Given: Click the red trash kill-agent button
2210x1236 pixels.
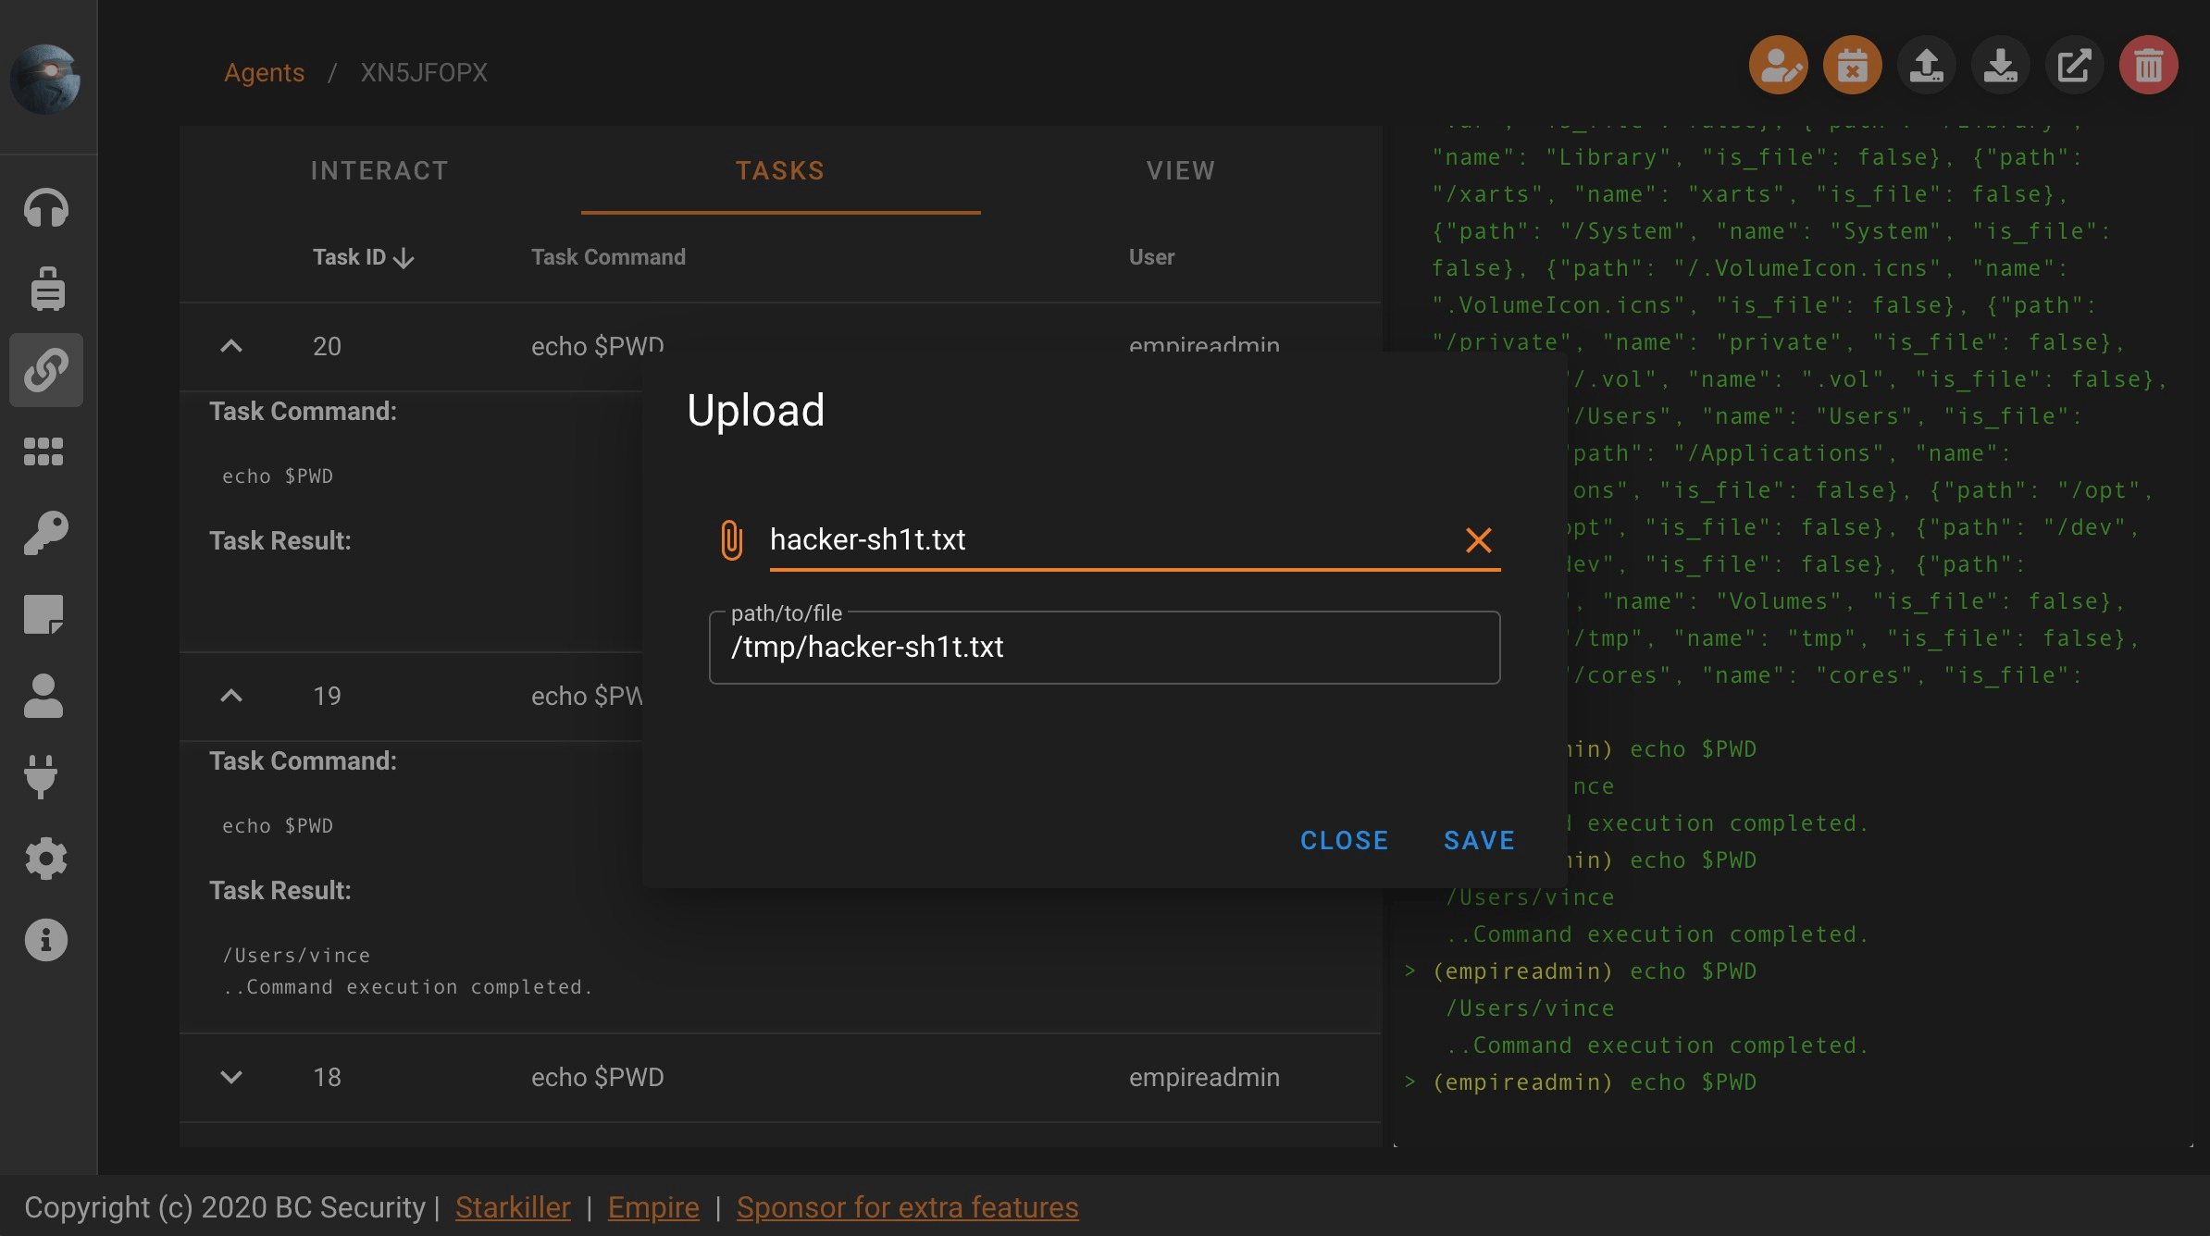Looking at the screenshot, I should point(2148,66).
